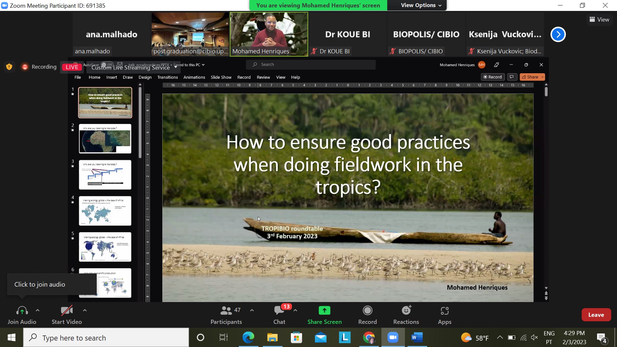This screenshot has height=347, width=617.
Task: Click the next slide double-arrow button
Action: point(546,298)
